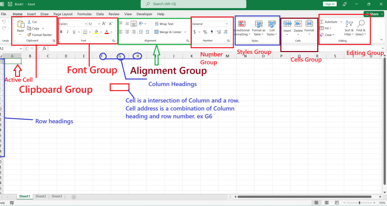Open Conditional Formatting in the Styles group

pyautogui.click(x=242, y=28)
